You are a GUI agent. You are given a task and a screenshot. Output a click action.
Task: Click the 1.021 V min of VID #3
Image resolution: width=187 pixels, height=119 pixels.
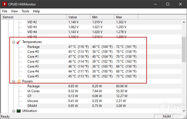[x=97, y=27]
